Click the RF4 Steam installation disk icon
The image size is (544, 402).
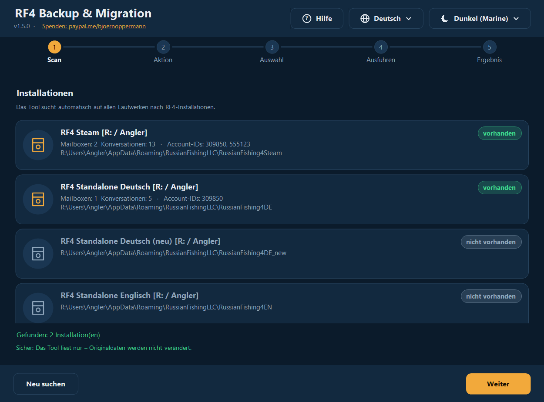(x=38, y=145)
